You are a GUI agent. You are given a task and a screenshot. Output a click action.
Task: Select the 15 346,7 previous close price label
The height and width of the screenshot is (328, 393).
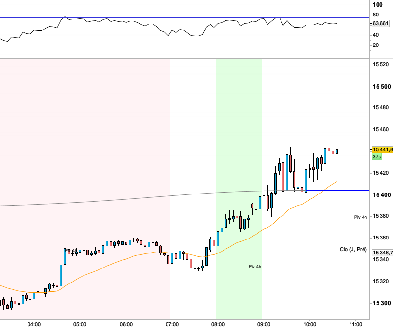pyautogui.click(x=382, y=253)
